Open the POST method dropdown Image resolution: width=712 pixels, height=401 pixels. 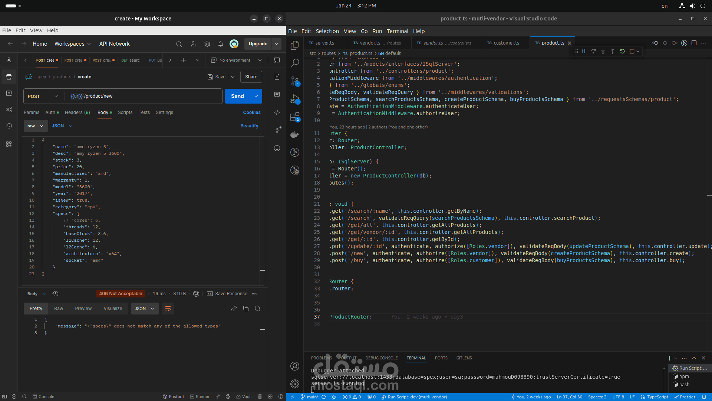43,96
